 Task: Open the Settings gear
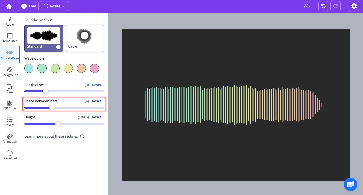click(354, 6)
